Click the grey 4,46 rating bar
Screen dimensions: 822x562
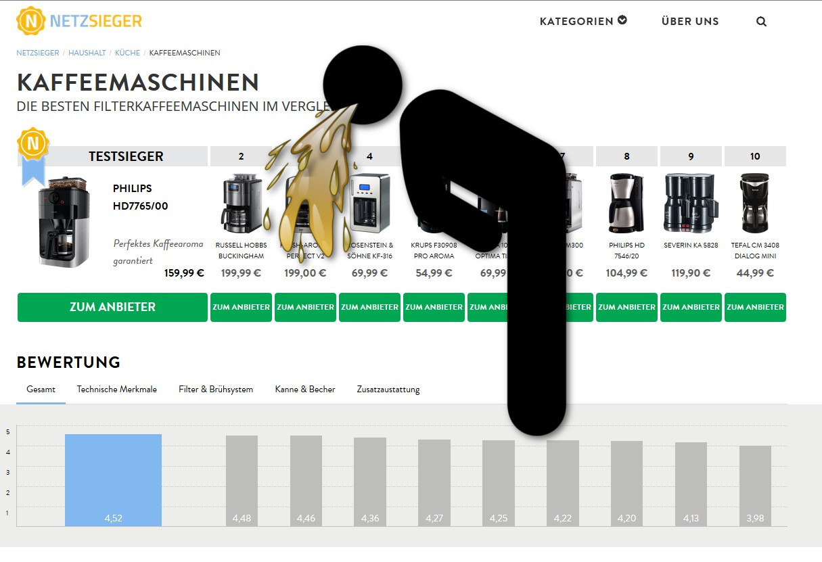click(x=306, y=481)
